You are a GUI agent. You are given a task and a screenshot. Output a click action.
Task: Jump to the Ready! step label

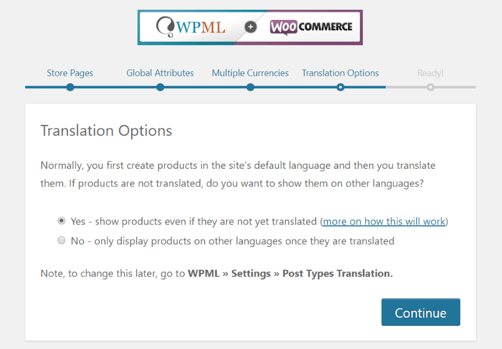pyautogui.click(x=431, y=73)
